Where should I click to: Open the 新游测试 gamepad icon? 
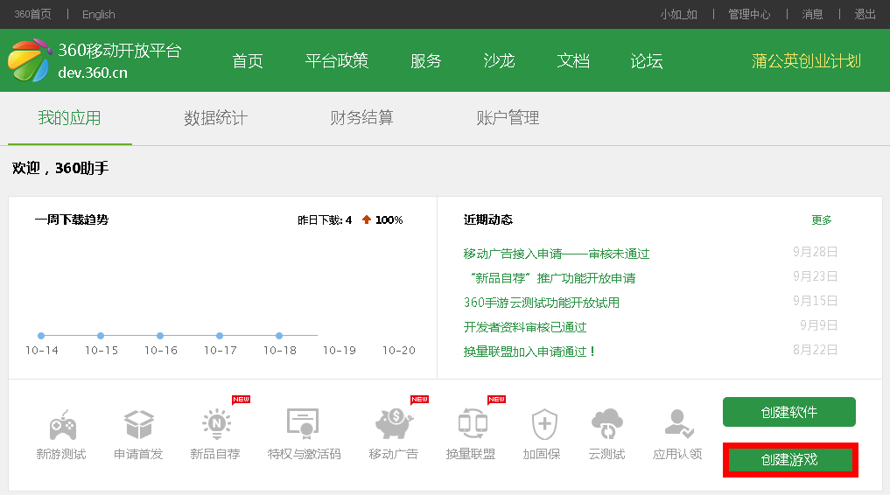tap(62, 425)
